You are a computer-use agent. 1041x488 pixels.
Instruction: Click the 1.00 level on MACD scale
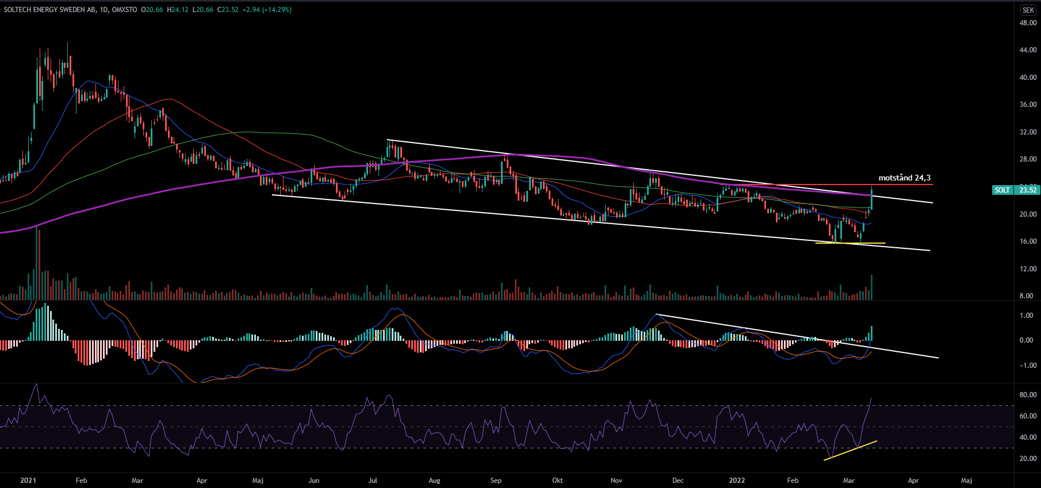point(1026,316)
